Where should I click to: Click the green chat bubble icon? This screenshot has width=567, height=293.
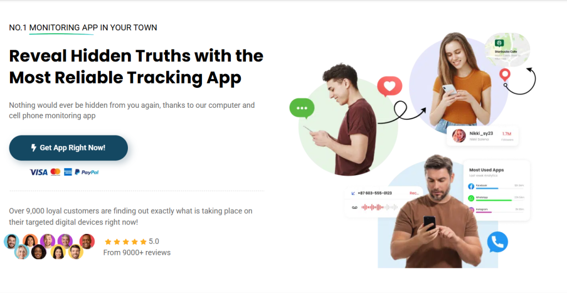tap(302, 108)
